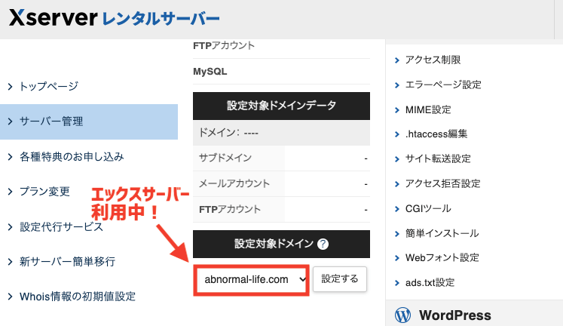
Task: Open プラン変更 menu item
Action: (44, 192)
